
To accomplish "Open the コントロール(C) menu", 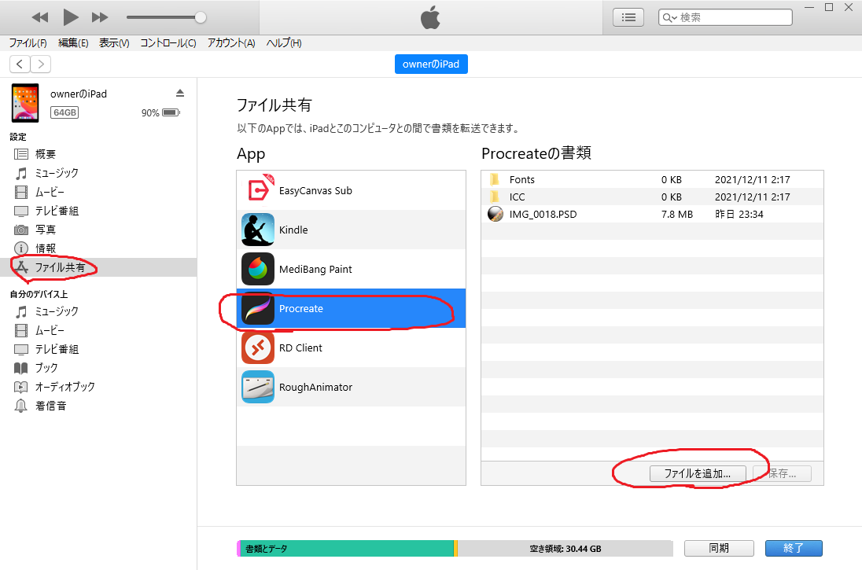I will (x=168, y=43).
